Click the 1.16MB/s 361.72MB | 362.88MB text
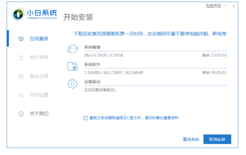Image resolution: width=246 pixels, height=155 pixels. [113, 72]
